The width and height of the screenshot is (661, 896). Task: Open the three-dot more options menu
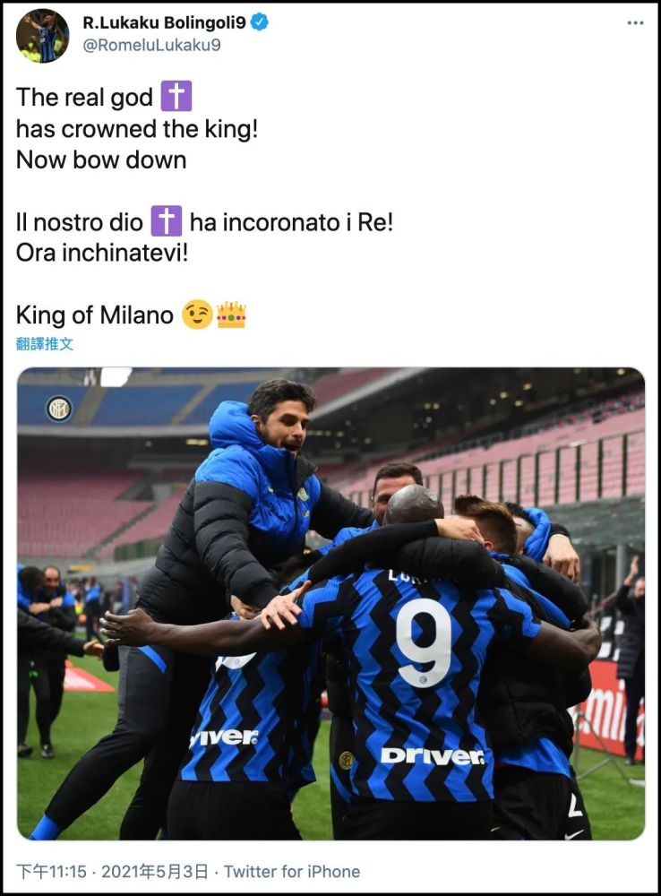[635, 23]
